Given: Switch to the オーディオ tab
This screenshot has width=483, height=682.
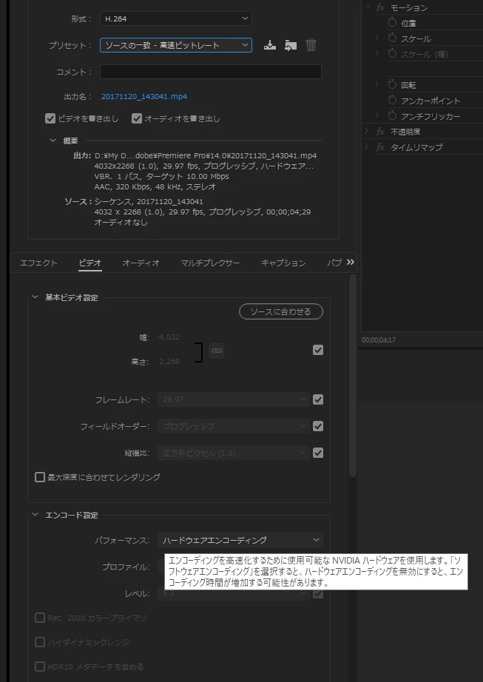Looking at the screenshot, I should click(x=141, y=263).
